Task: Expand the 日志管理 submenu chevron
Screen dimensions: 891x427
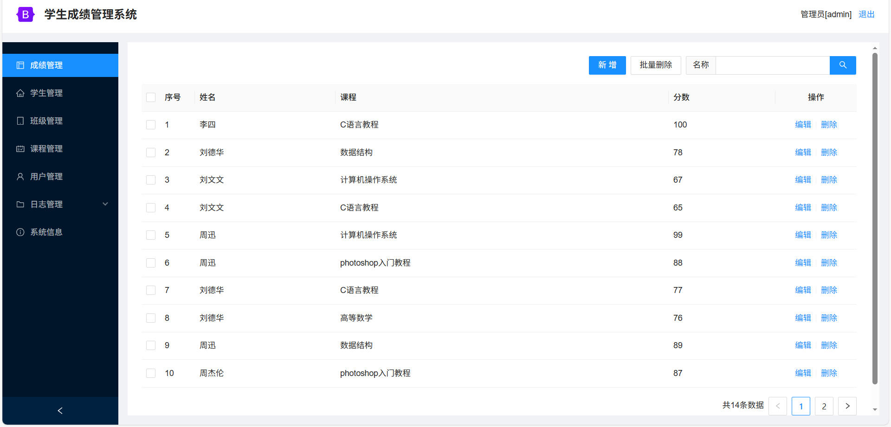Action: click(x=105, y=204)
